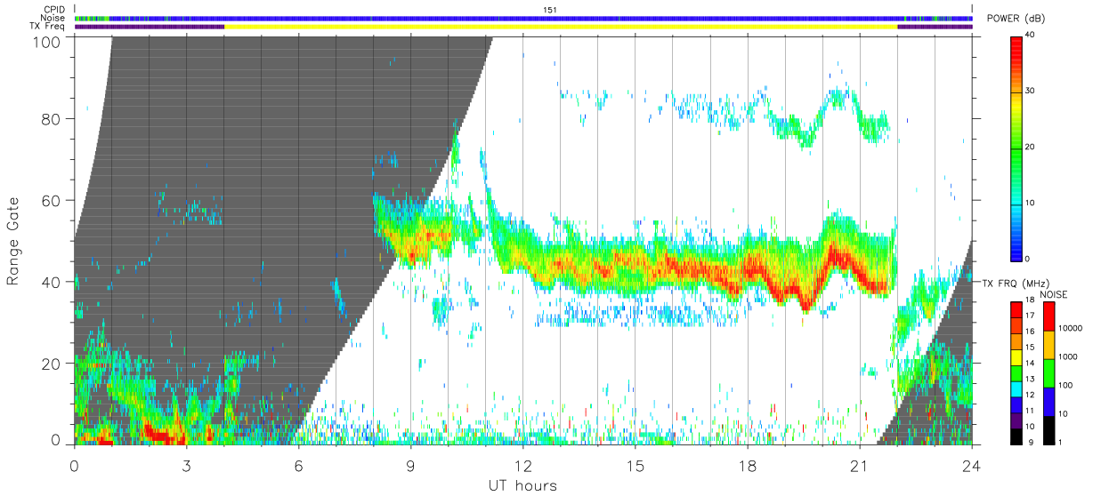Click the Noise row label above the plot
This screenshot has width=1093, height=504.
click(53, 18)
